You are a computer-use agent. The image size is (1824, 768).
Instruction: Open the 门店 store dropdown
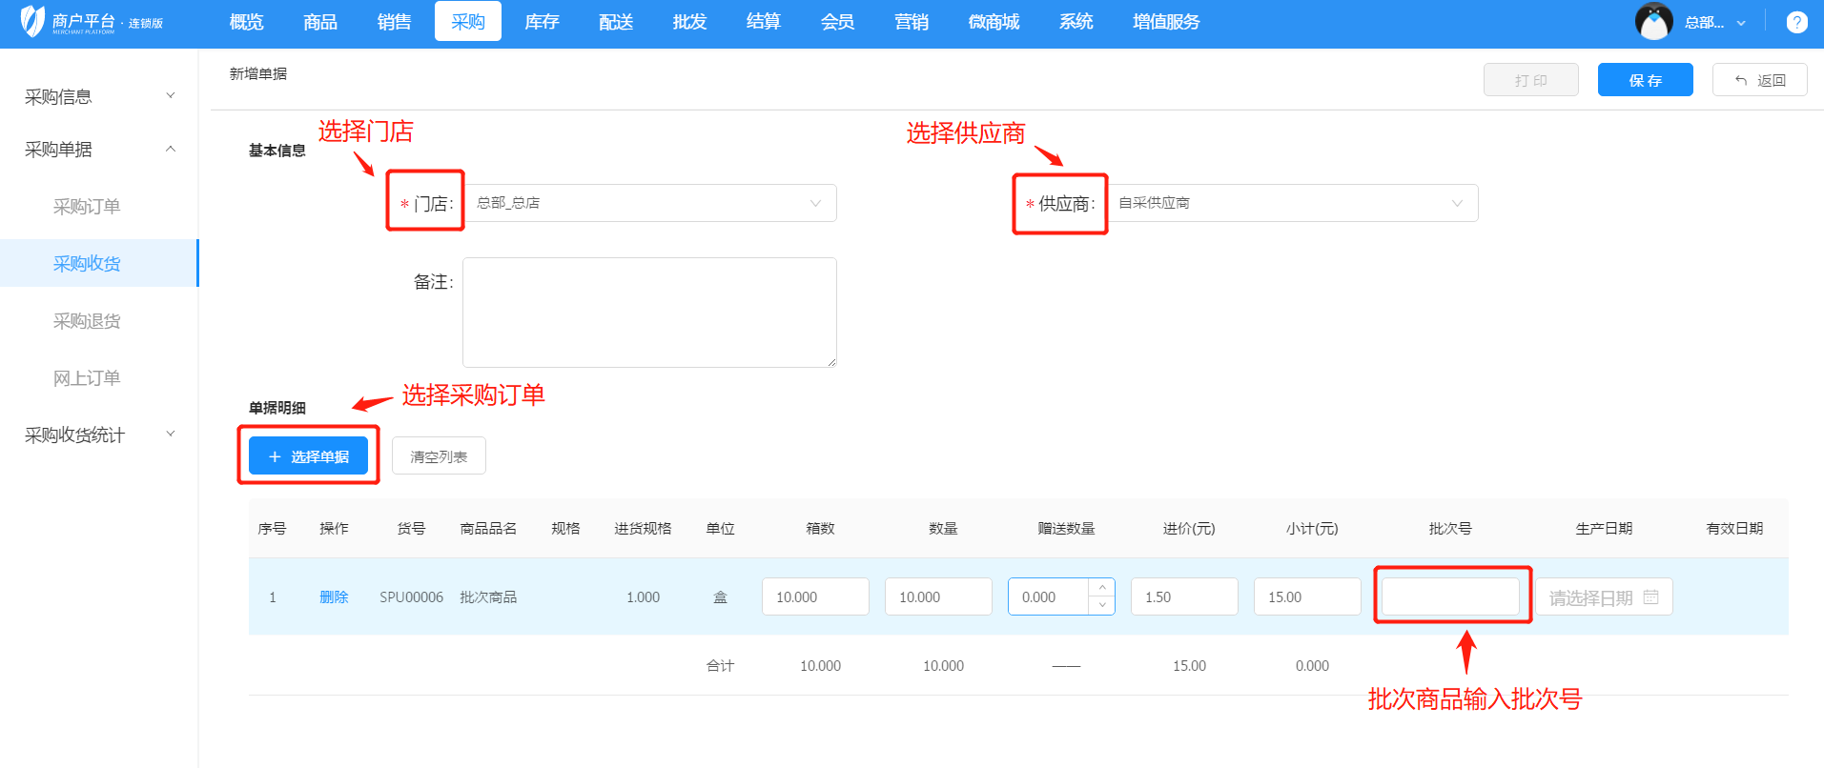pos(649,203)
